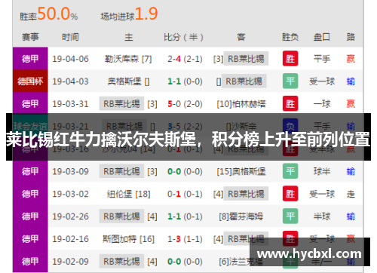Click the red 赢 result in the 19-04-06 row
This screenshot has width=377, height=273.
coord(351,59)
